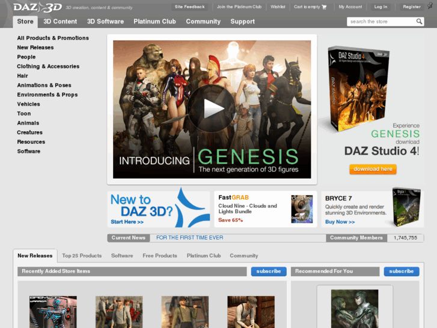The image size is (437, 328).
Task: Switch to lower Software tab
Action: [122, 256]
